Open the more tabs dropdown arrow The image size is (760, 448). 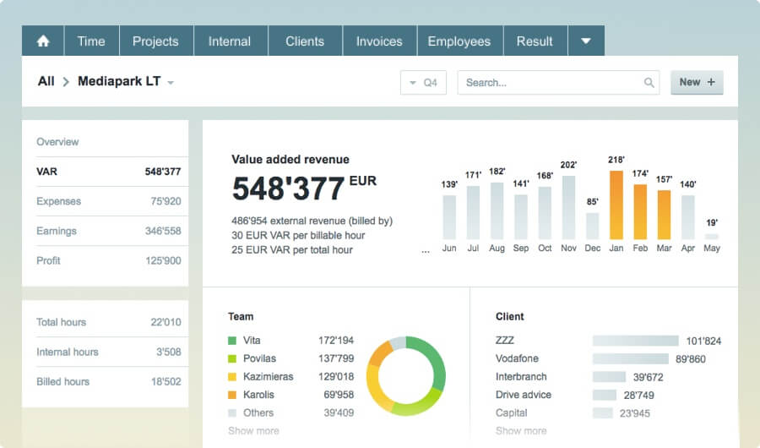585,41
